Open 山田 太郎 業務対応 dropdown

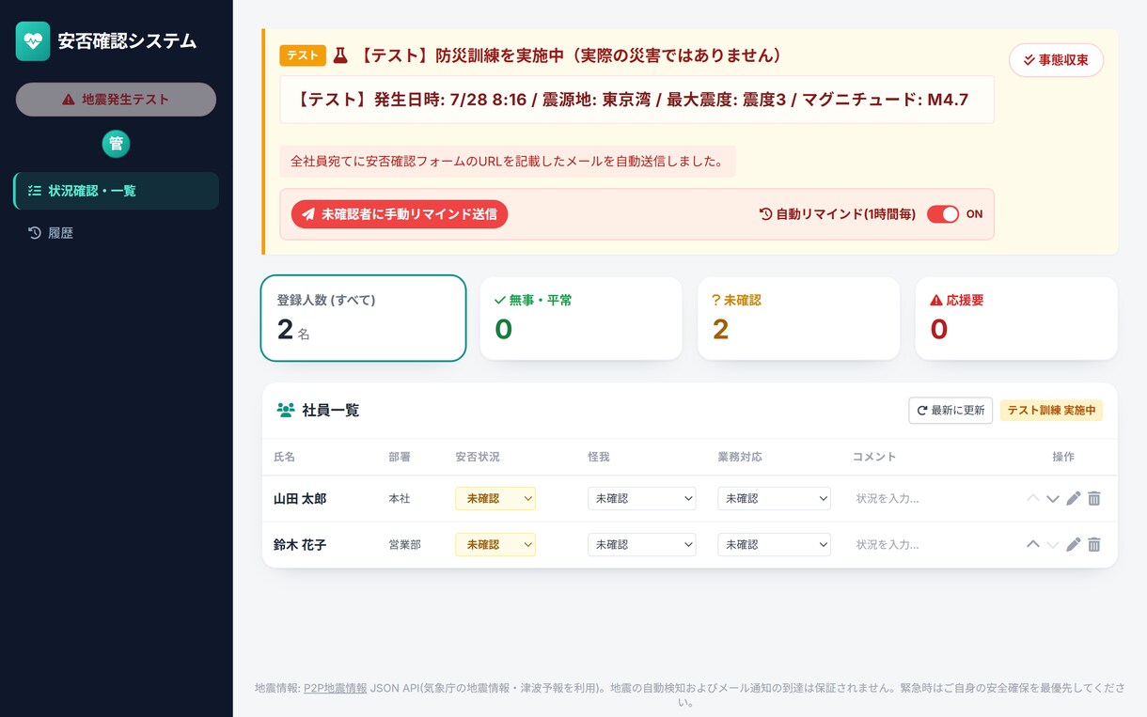774,498
